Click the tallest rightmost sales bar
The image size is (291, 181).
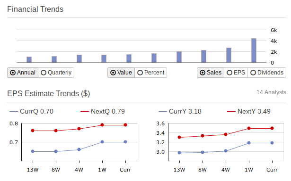tap(254, 50)
